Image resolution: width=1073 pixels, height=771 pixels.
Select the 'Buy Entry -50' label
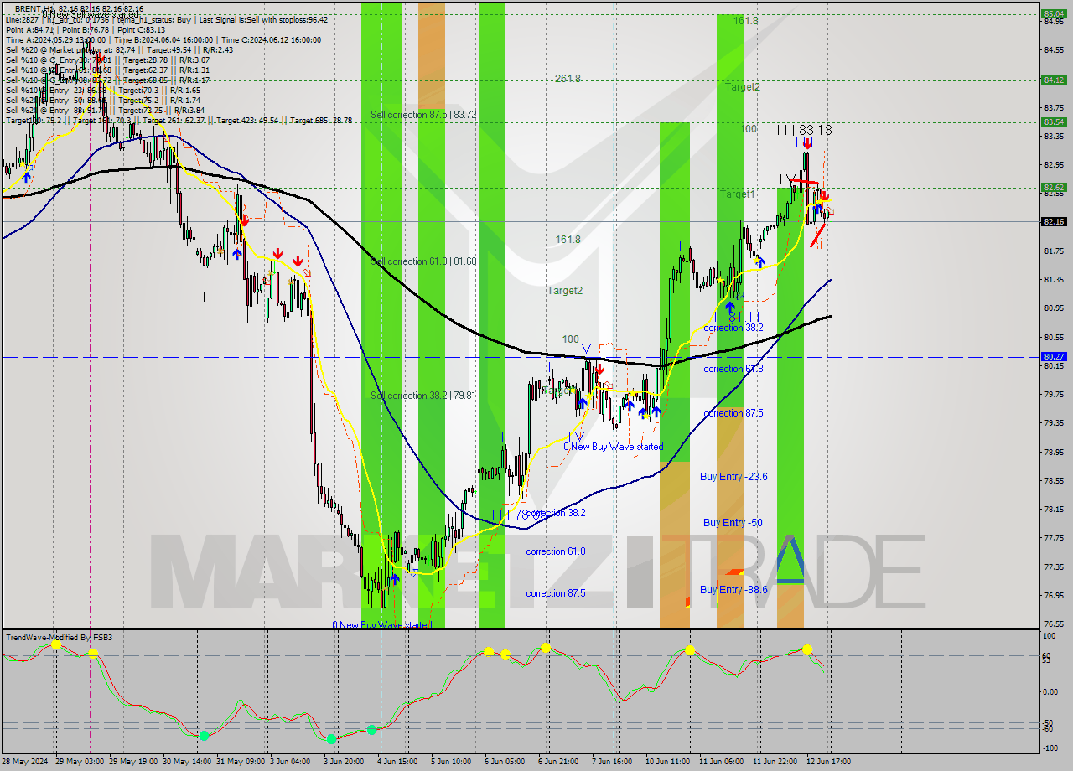(733, 523)
